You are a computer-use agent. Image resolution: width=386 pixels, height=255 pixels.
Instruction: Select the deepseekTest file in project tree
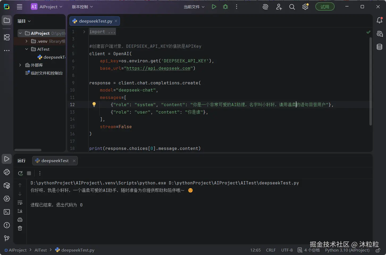pos(51,57)
